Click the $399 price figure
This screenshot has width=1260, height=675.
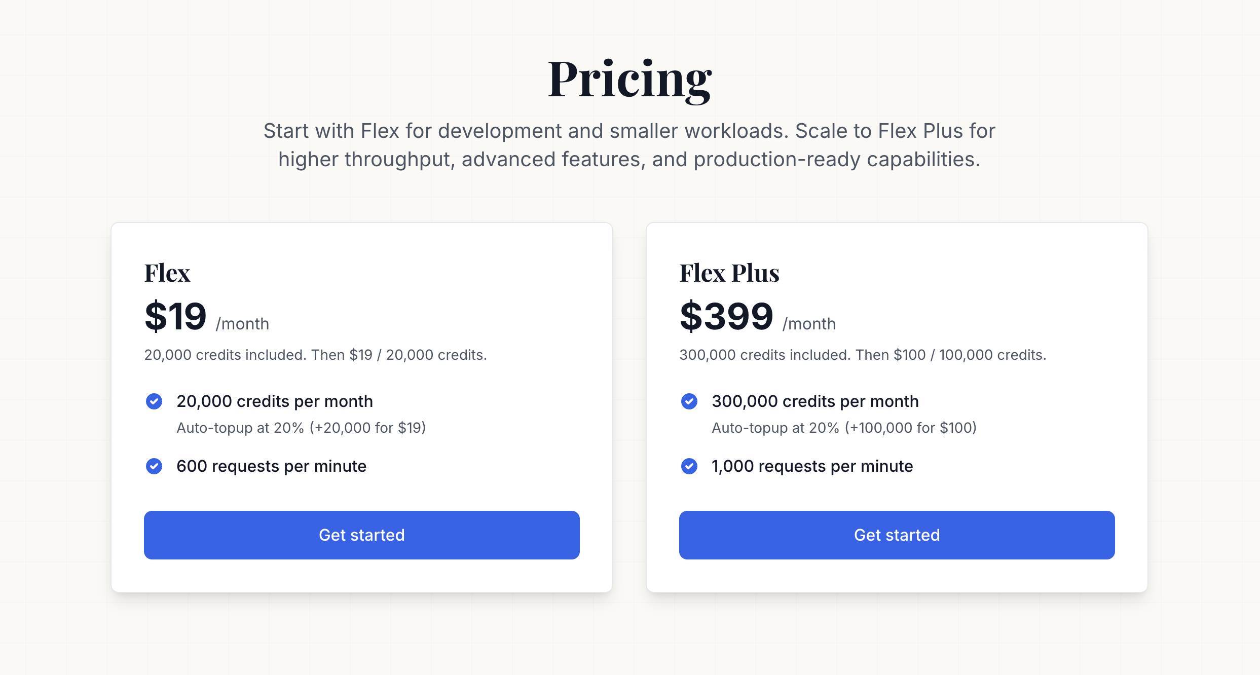[x=726, y=317]
